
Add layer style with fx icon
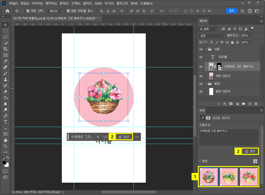[x=225, y=104]
